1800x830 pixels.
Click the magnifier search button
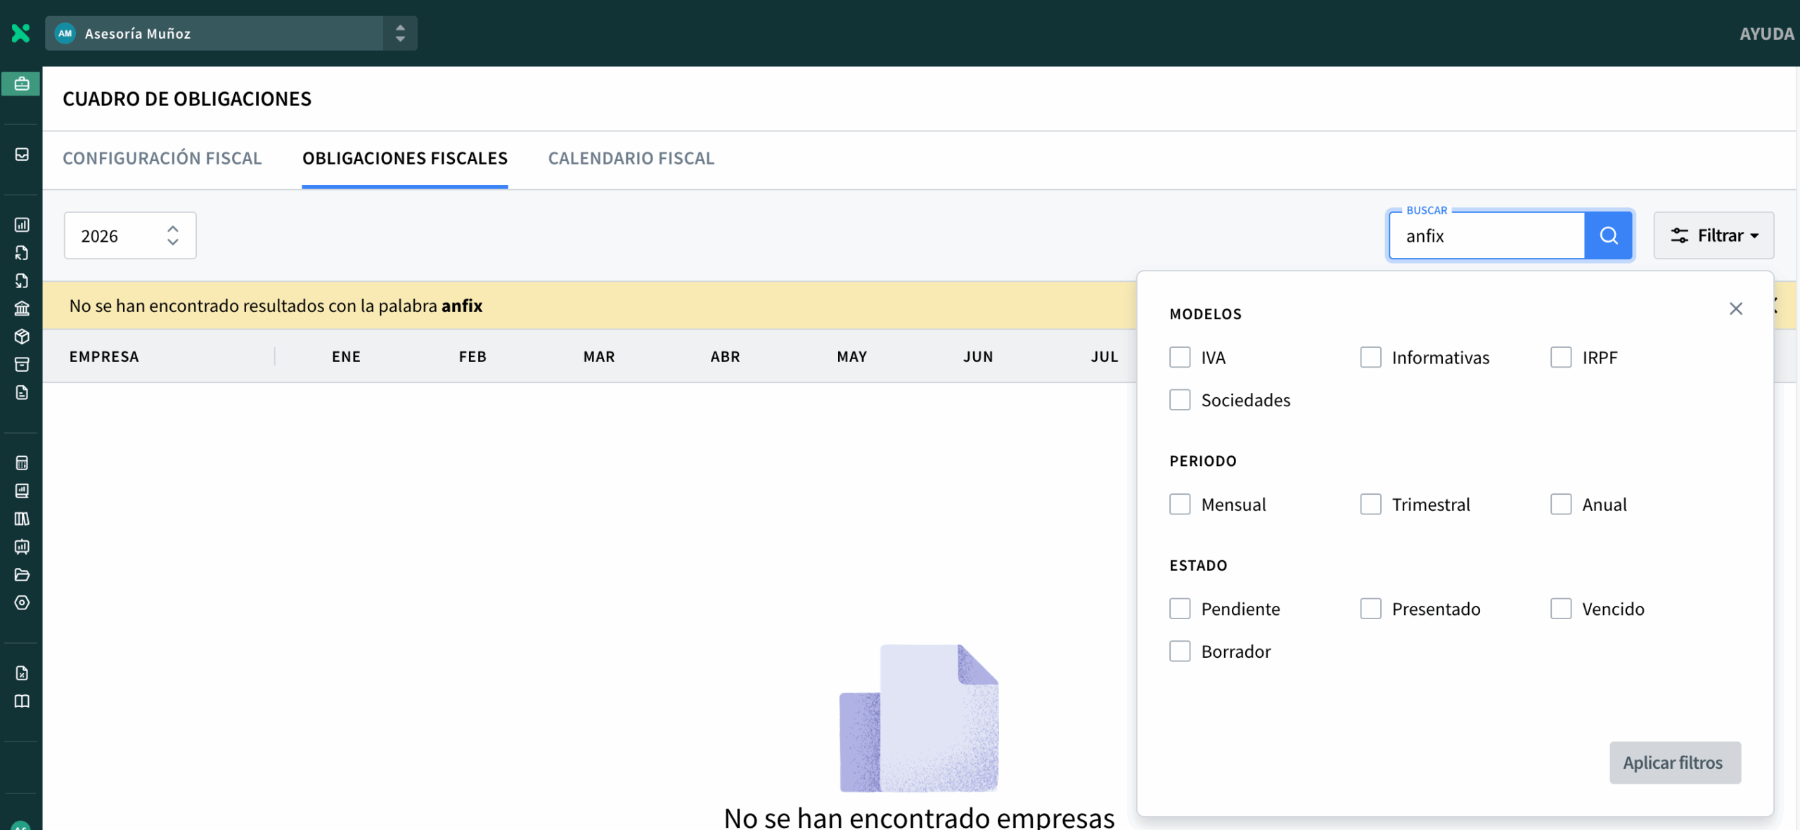[1608, 235]
